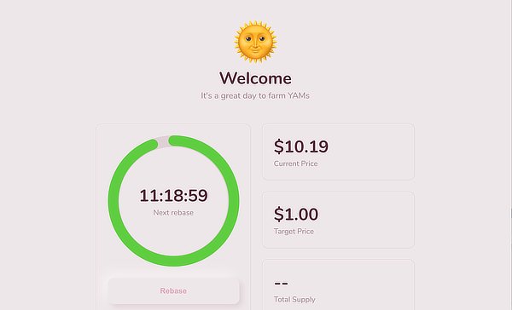512x310 pixels.
Task: Open the Total Supply card
Action: 338,285
